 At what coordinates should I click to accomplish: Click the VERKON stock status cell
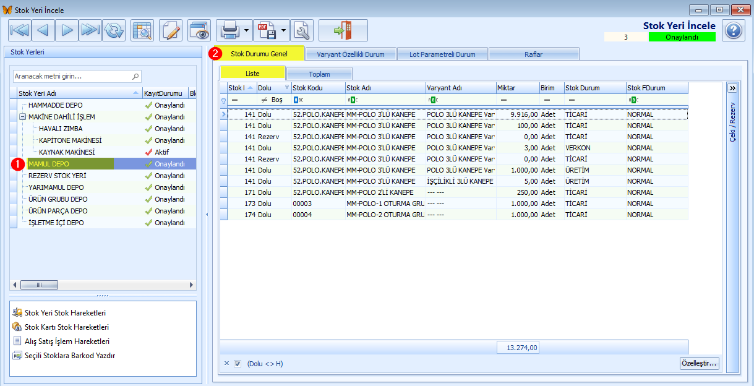595,148
